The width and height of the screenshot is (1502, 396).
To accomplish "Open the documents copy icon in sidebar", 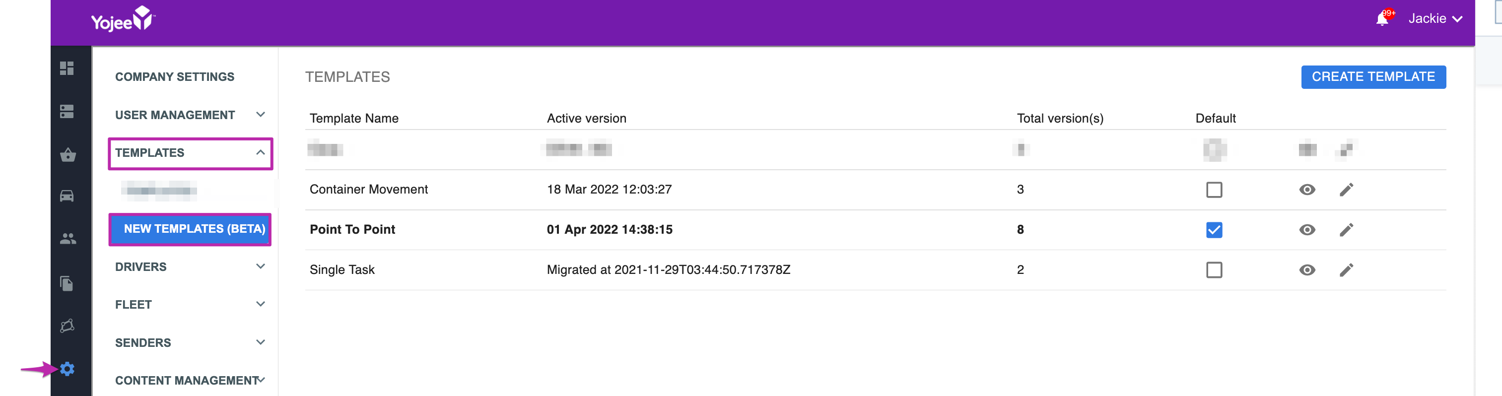I will [67, 283].
